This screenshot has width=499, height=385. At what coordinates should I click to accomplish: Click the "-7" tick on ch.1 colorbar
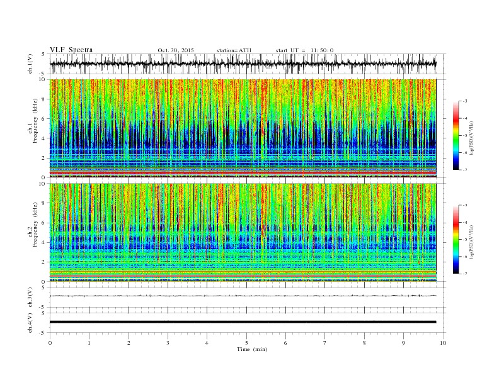464,170
